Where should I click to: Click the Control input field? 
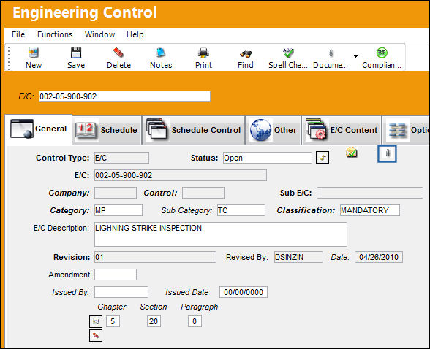(203, 193)
